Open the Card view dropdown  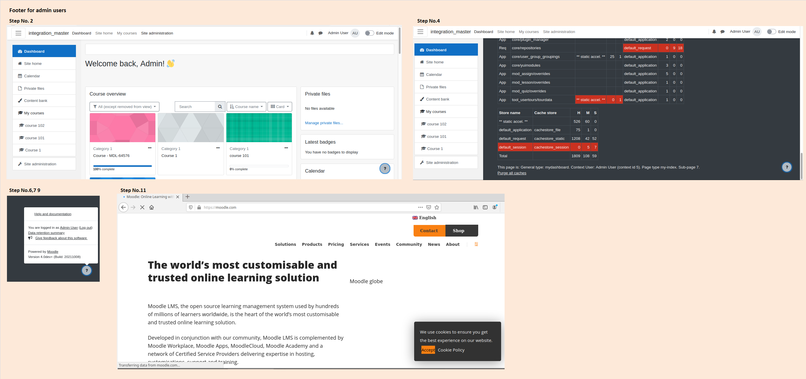[x=280, y=107]
